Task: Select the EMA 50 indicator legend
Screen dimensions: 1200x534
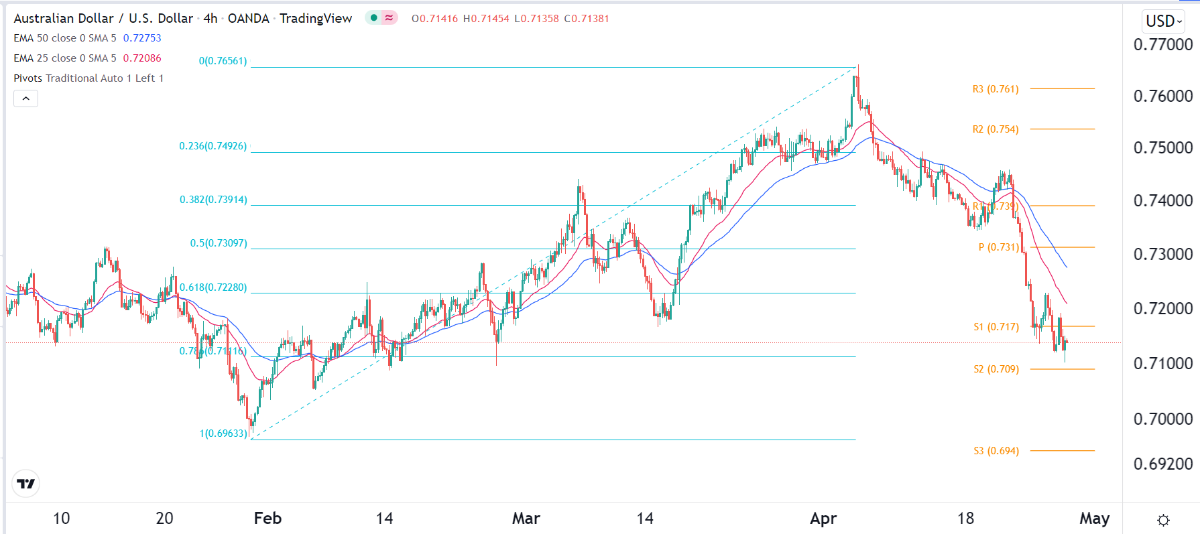Action: [x=64, y=38]
